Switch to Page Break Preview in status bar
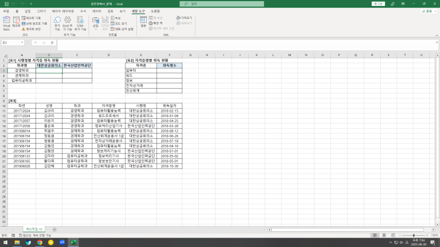The height and width of the screenshot is (247, 440). 393,236
